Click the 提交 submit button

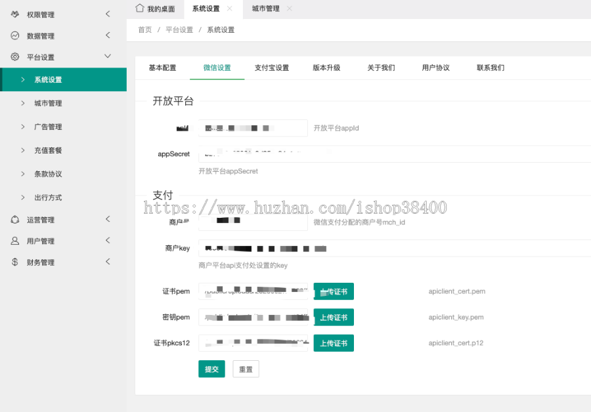point(212,369)
